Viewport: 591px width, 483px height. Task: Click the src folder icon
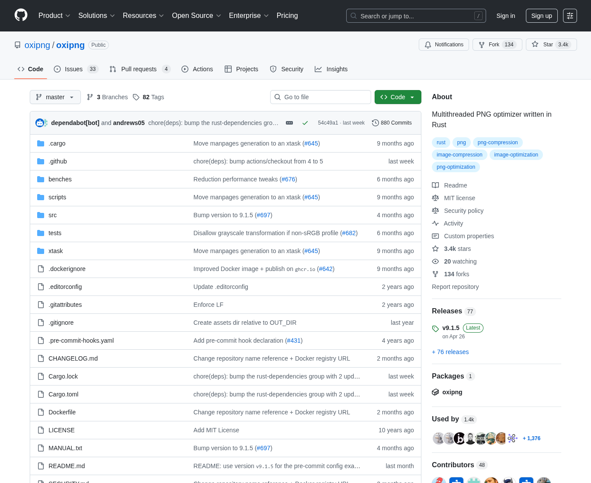point(41,215)
